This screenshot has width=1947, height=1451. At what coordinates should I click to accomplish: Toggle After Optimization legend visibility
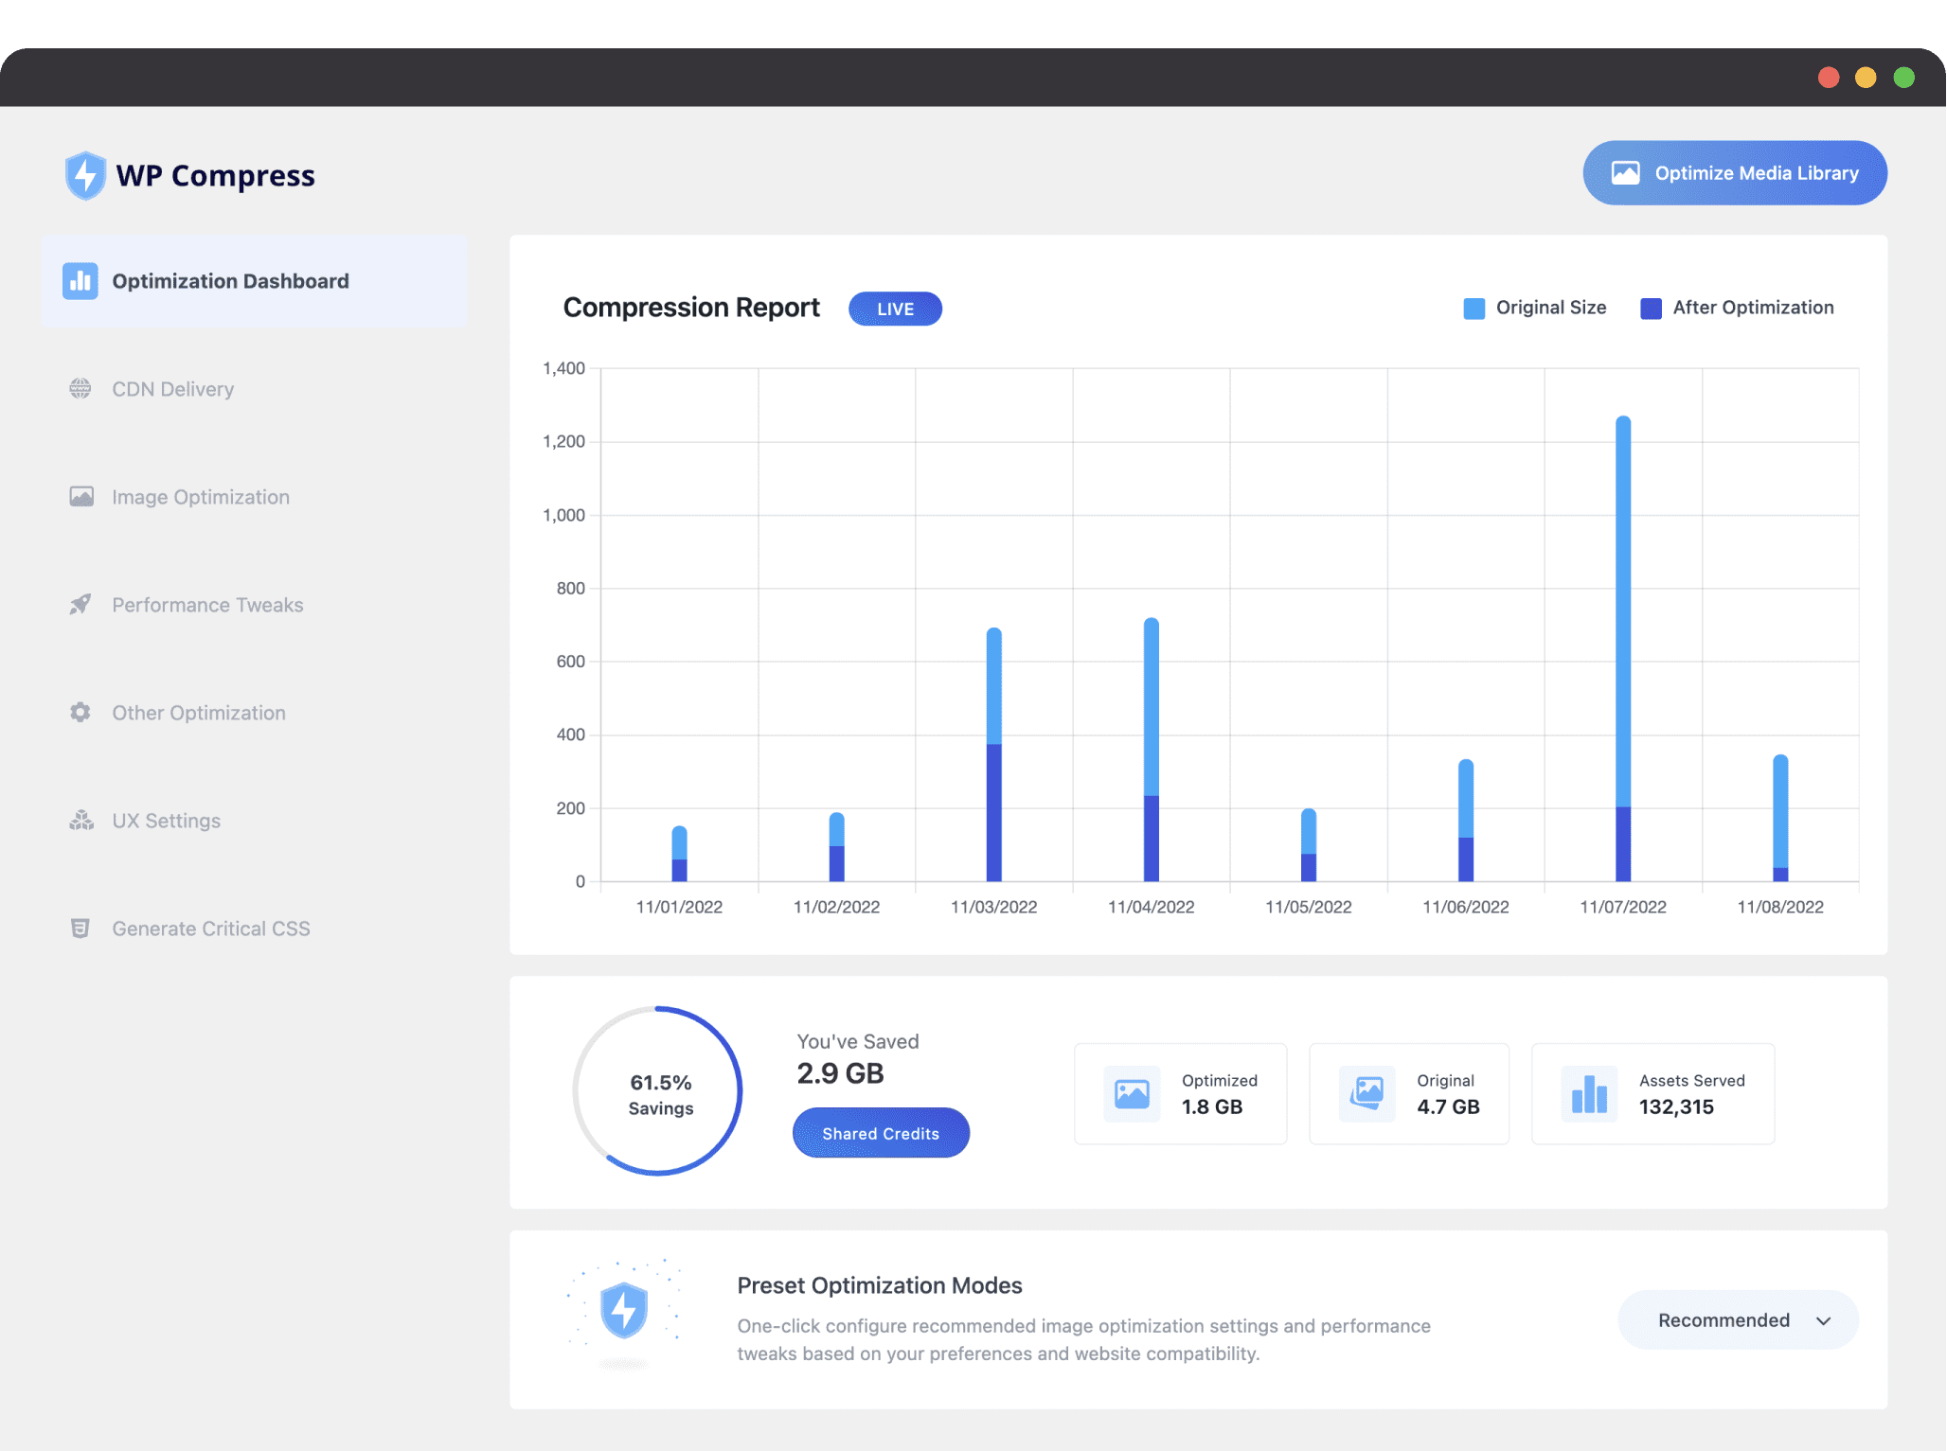1738,308
